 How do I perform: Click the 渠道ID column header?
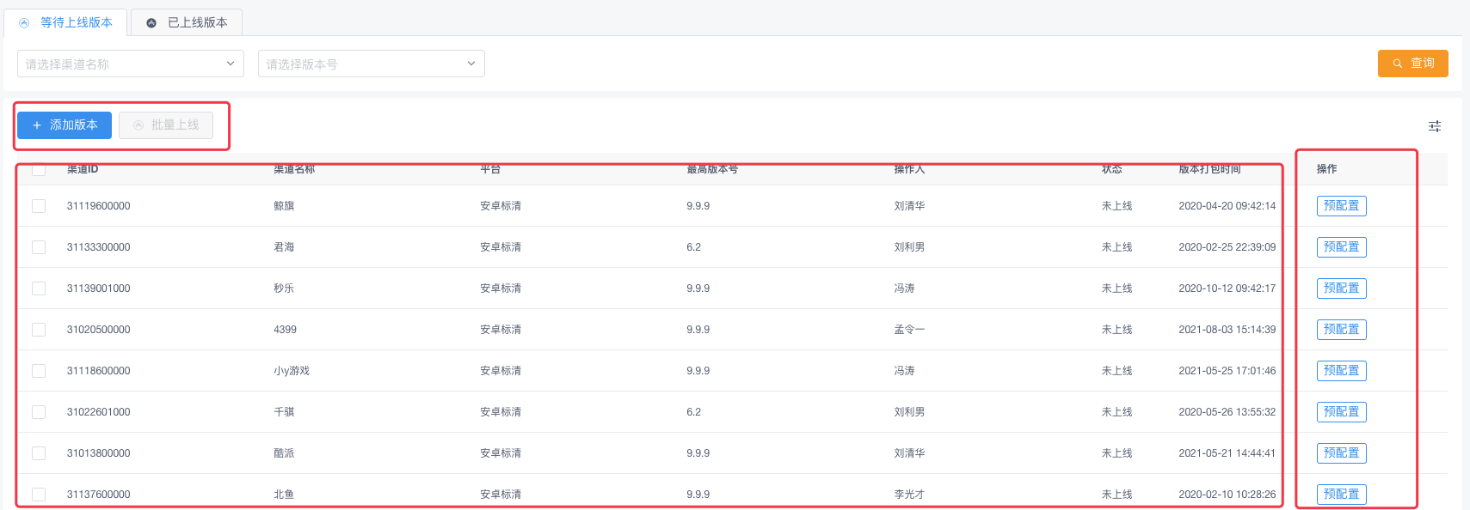[83, 169]
